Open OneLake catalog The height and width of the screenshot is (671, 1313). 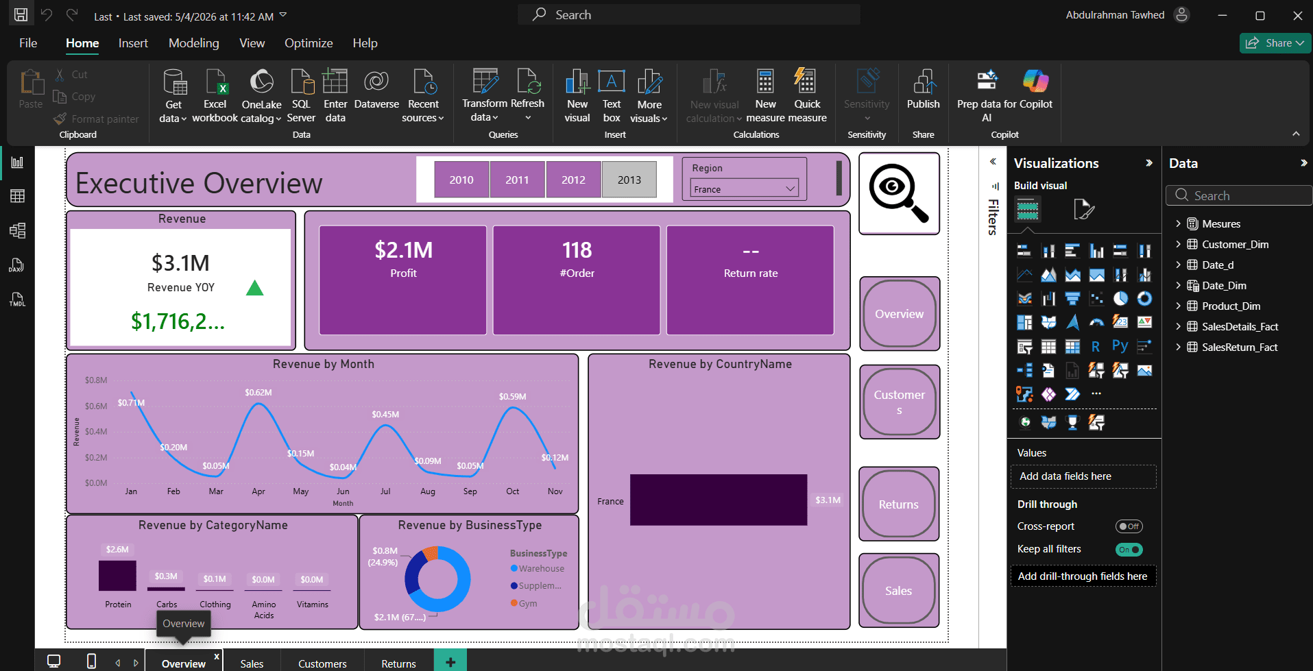pos(261,96)
